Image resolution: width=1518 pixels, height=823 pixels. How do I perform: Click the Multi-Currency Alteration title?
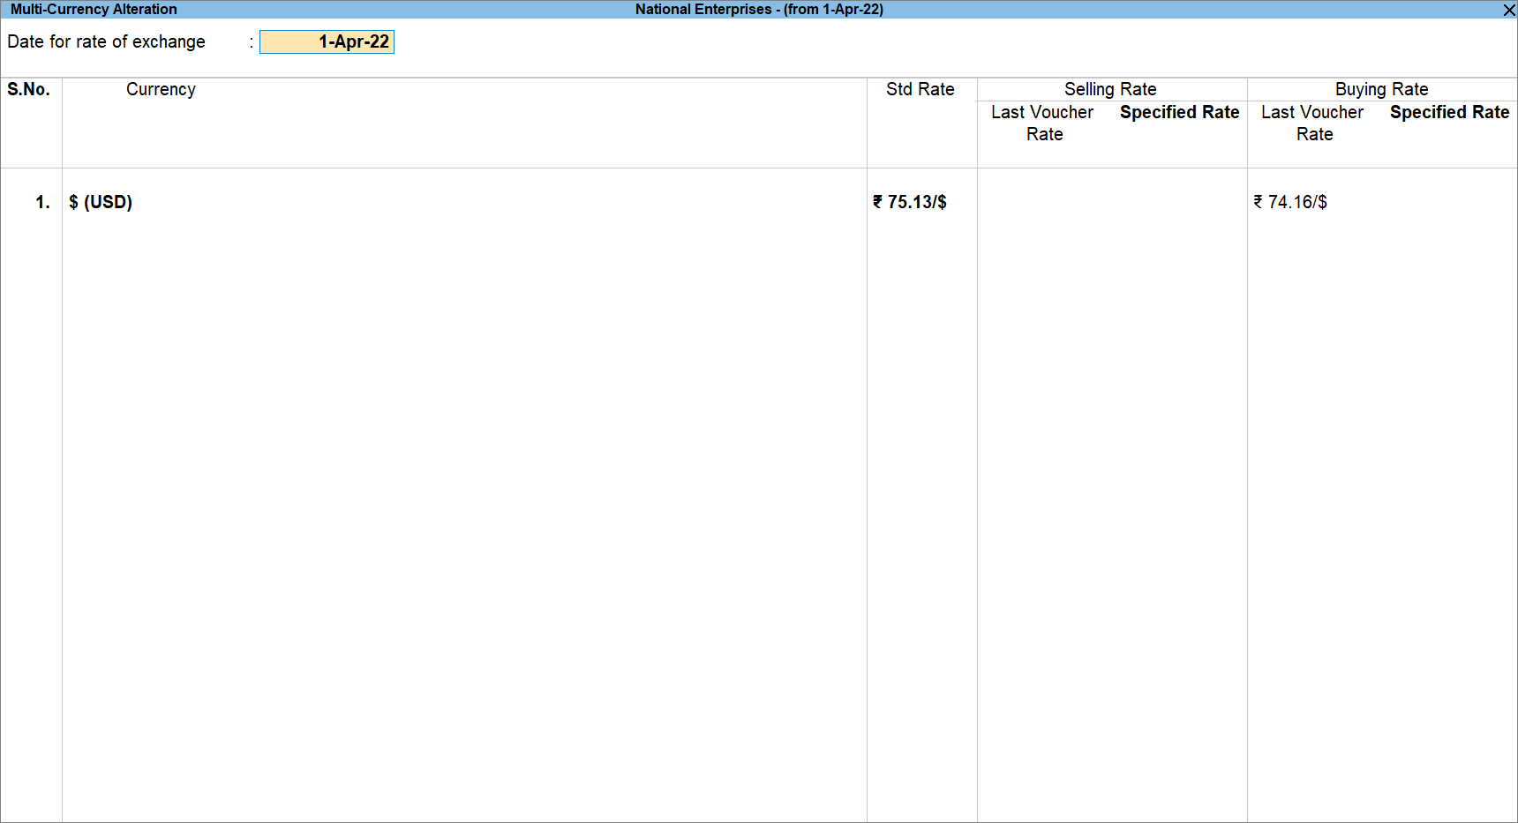click(94, 10)
